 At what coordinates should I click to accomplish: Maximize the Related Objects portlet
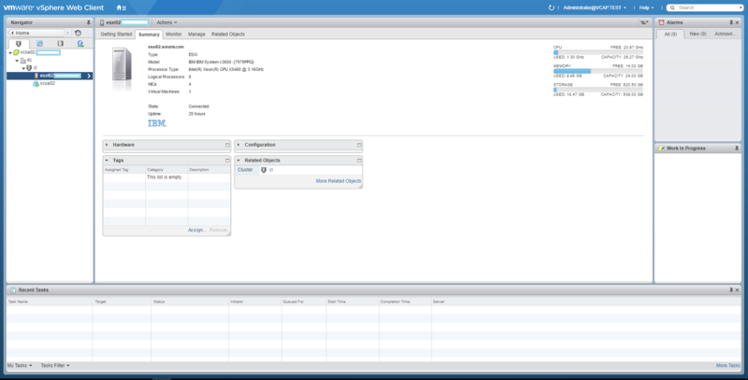pyautogui.click(x=359, y=161)
